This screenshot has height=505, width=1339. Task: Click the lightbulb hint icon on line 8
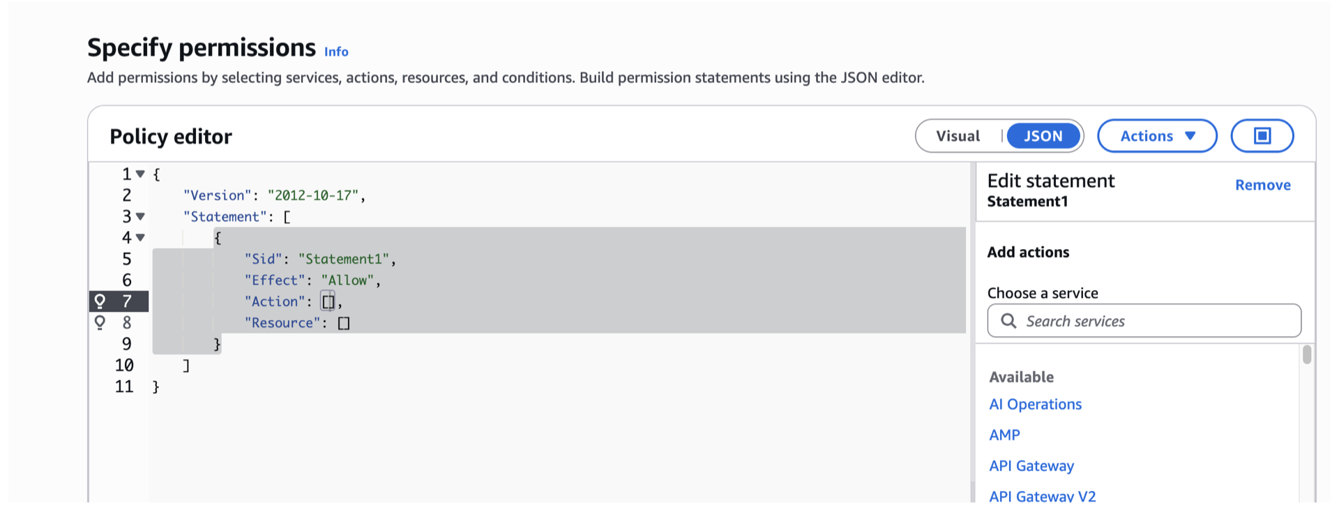102,322
